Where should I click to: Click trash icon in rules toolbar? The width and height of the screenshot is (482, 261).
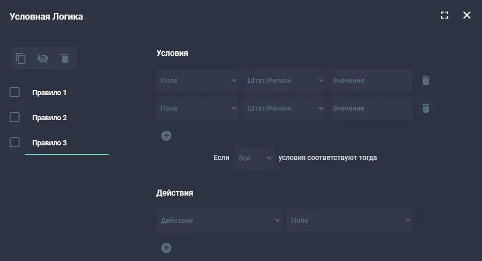tap(64, 58)
